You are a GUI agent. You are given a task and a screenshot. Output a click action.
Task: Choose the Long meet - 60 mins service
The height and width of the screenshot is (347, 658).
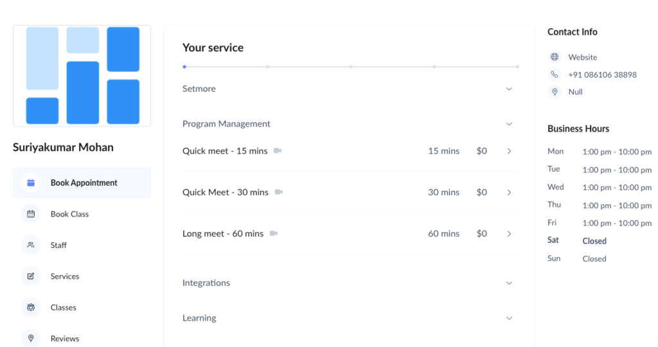[349, 233]
